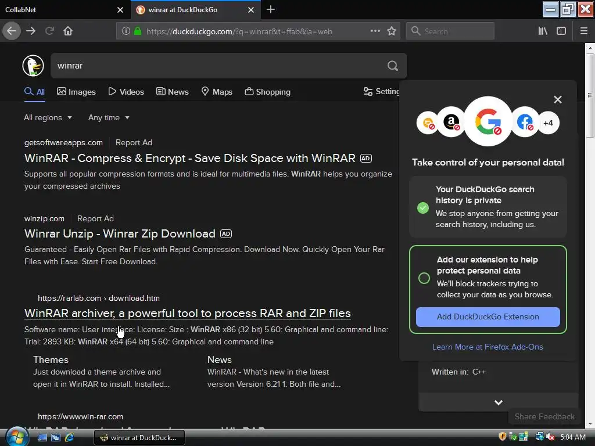Click scrollbar down arrow
This screenshot has height=446, width=595.
pyautogui.click(x=590, y=423)
